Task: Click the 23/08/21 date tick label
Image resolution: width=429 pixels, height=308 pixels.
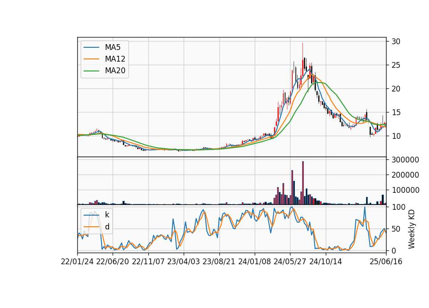Action: pos(219,262)
